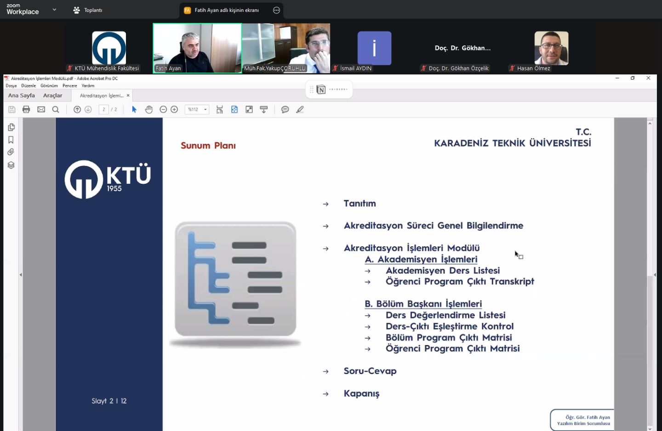Open the highlight pen tool
Screen dimensions: 662x431
click(x=300, y=109)
